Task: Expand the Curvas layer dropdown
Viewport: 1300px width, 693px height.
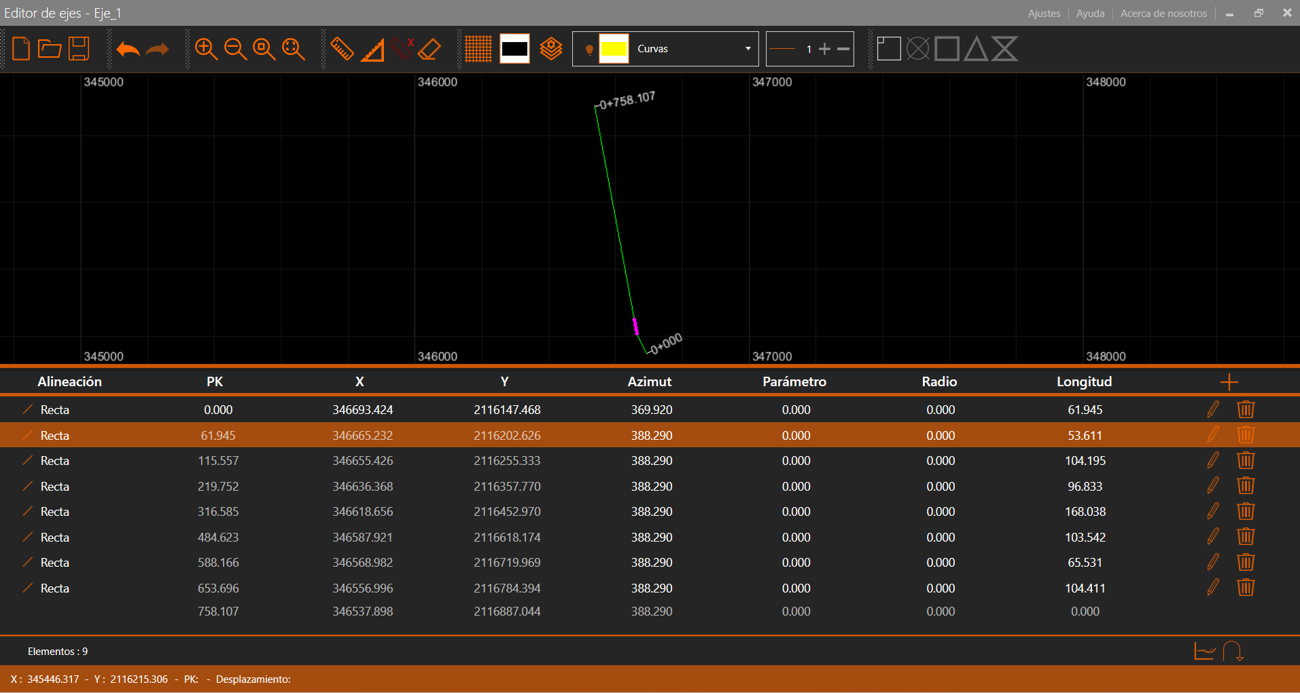Action: [x=748, y=49]
